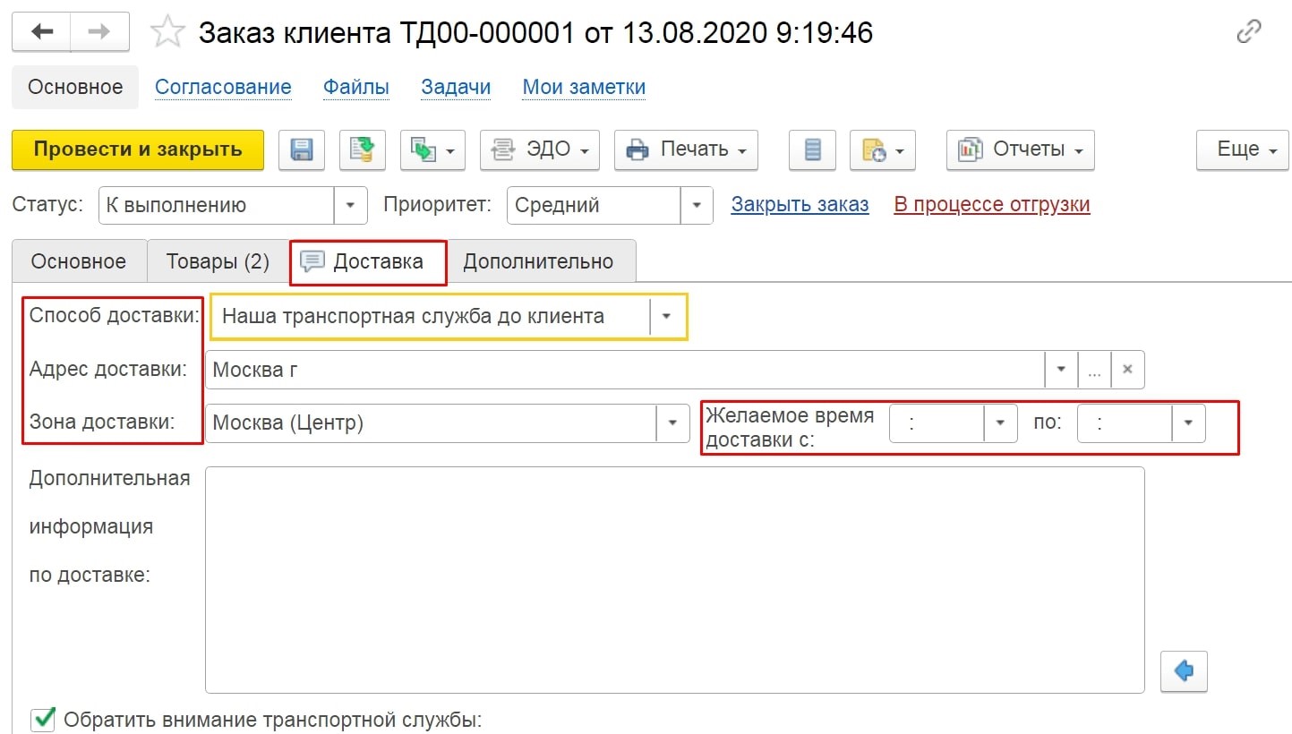The height and width of the screenshot is (734, 1292).
Task: Open the 'Приоритет' dropdown list
Action: click(696, 205)
